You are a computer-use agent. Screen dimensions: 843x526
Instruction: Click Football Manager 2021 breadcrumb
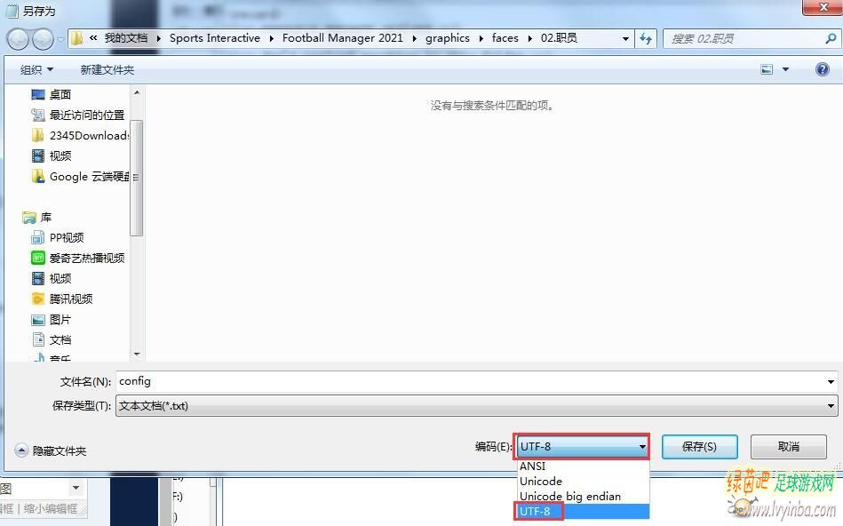343,38
